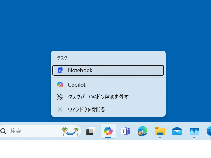Launch Copilot from the jump list
This screenshot has height=158, width=211.
click(x=108, y=85)
